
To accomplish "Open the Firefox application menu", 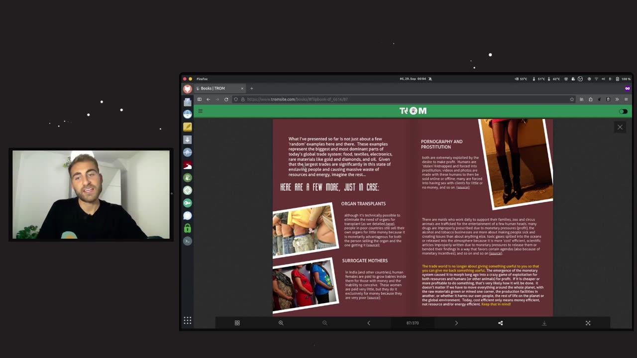I will pyautogui.click(x=626, y=99).
